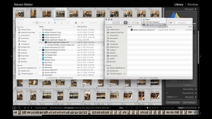Open Remote Disc in front Finder sidebar
Viewport: 212px width, 119px height.
pos(114,71)
